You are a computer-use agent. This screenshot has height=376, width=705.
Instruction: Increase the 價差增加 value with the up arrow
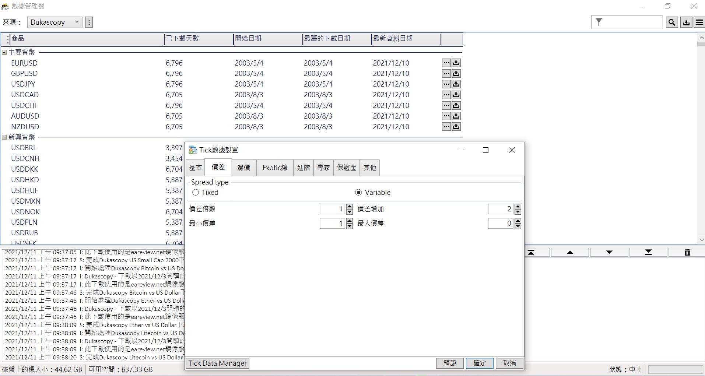tap(518, 207)
